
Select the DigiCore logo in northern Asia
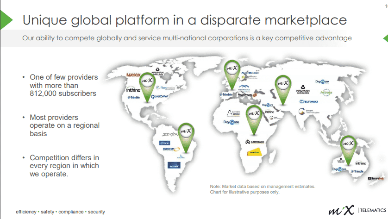click(x=322, y=81)
